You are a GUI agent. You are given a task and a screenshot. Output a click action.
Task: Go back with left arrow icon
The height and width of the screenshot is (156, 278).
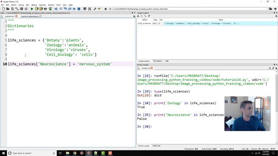[106, 9]
